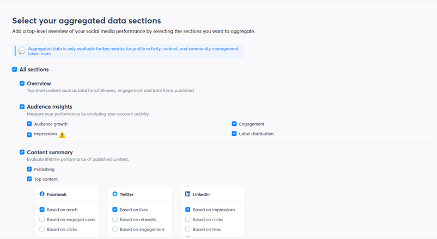Disable the Impressions checkbox

pyautogui.click(x=29, y=134)
